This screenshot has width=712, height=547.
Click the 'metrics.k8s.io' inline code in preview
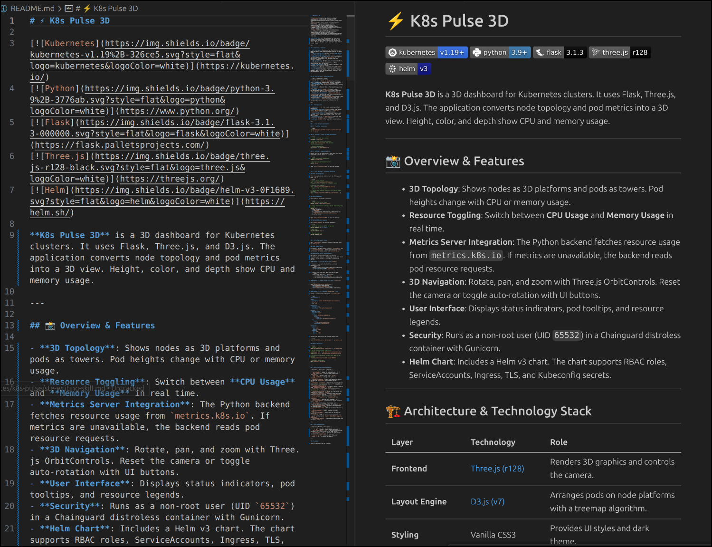(466, 255)
